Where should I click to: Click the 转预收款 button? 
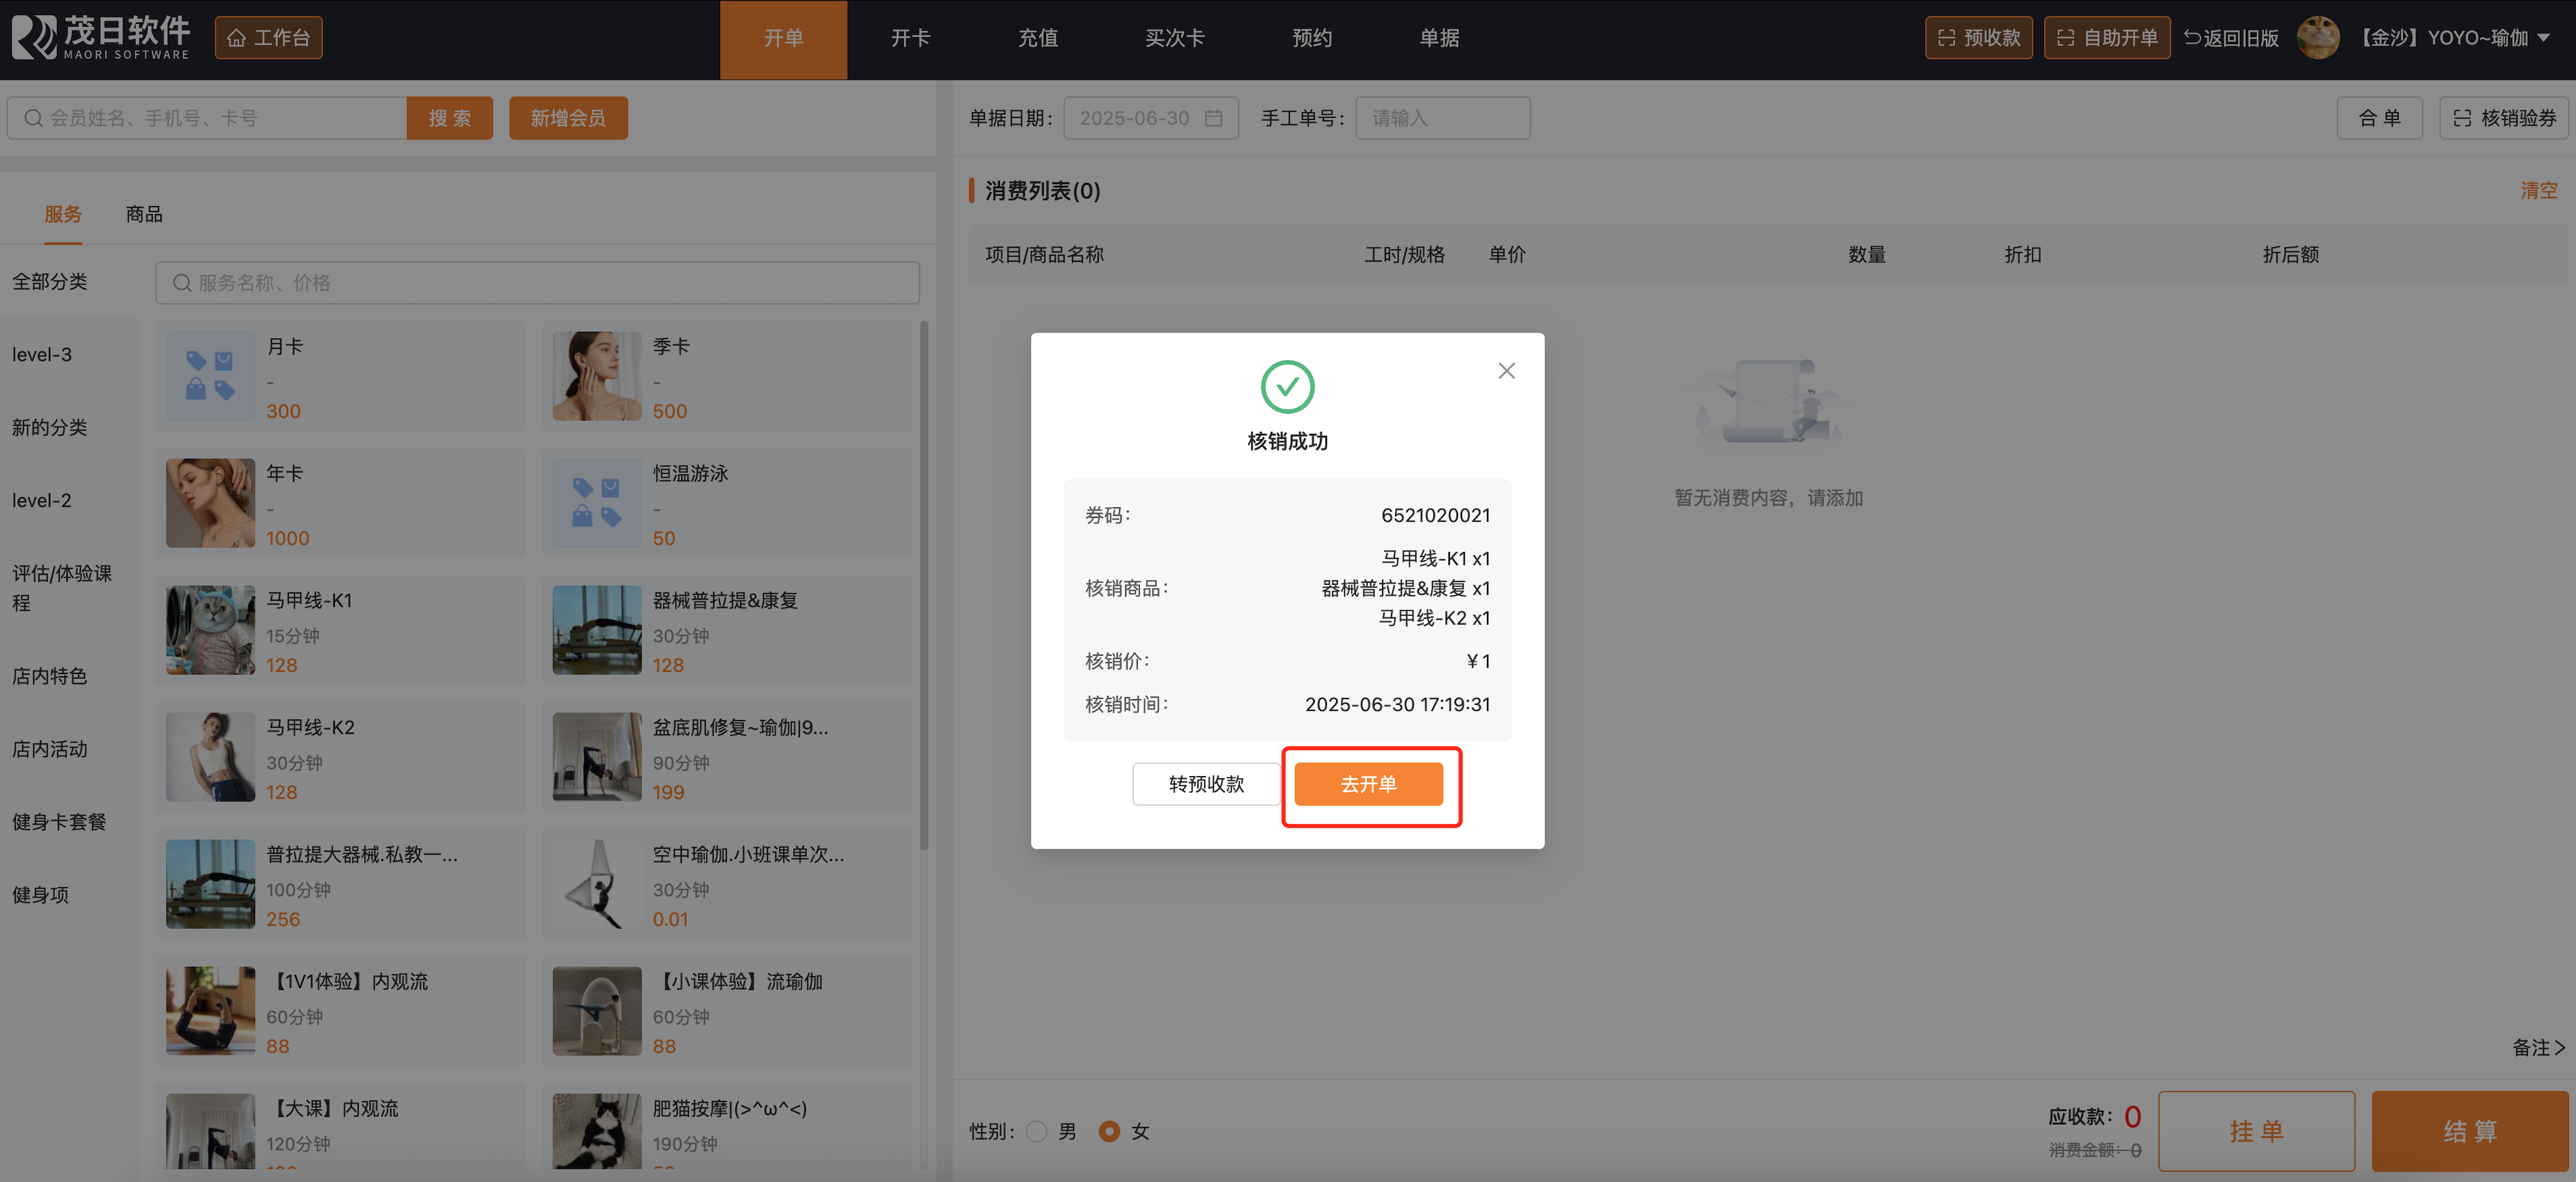tap(1206, 784)
